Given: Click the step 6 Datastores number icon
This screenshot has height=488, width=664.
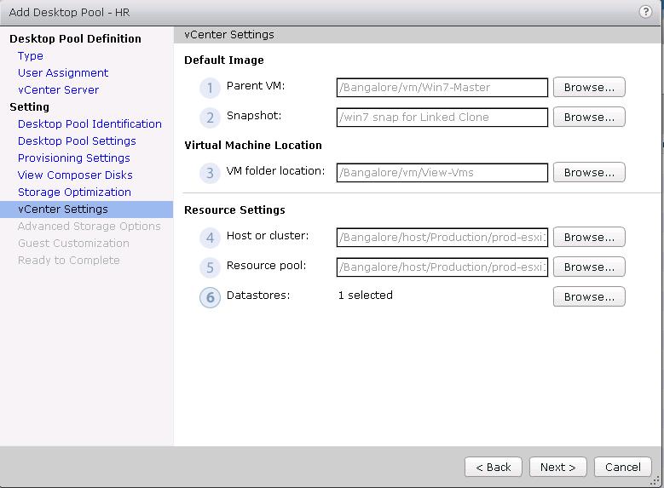Looking at the screenshot, I should [x=210, y=297].
